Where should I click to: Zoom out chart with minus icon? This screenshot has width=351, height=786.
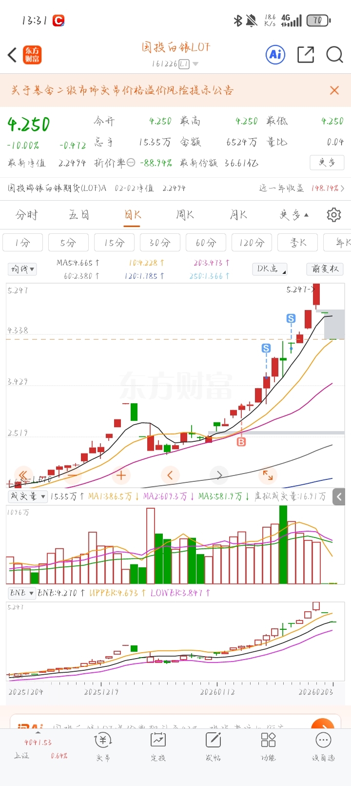coord(72,475)
